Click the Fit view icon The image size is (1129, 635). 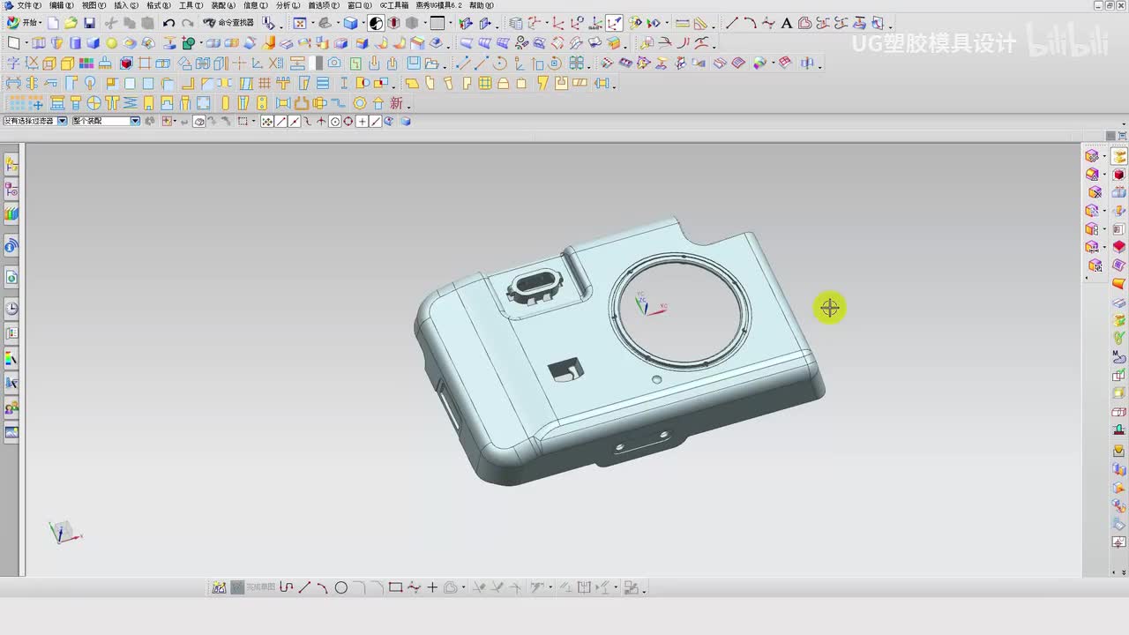[300, 23]
